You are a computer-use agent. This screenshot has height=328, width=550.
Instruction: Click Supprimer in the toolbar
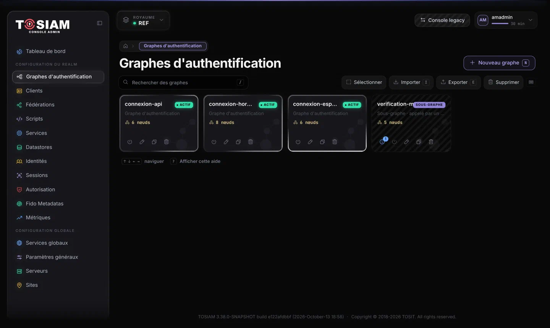(x=503, y=82)
